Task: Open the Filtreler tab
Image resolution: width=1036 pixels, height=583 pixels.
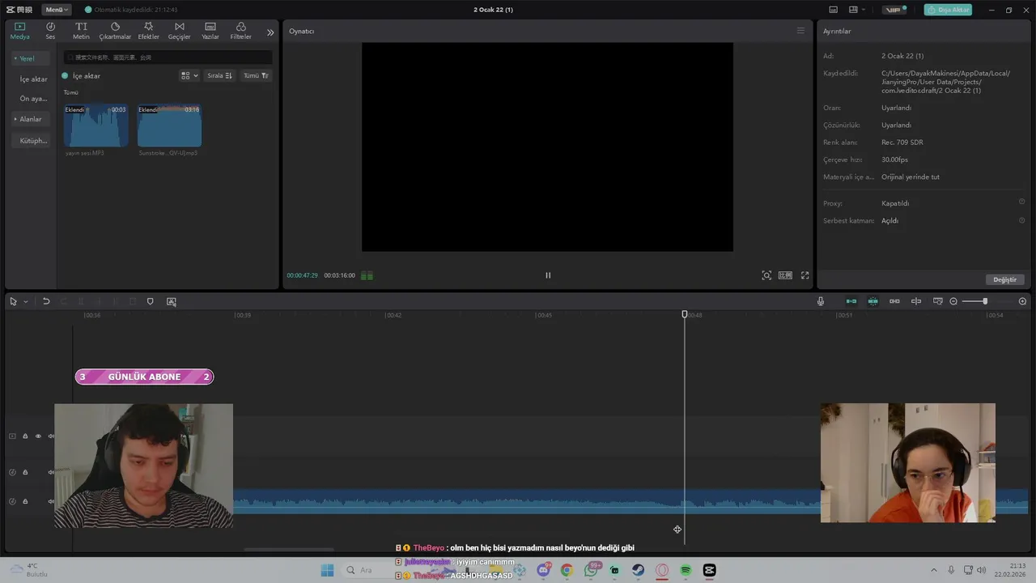Action: (240, 31)
